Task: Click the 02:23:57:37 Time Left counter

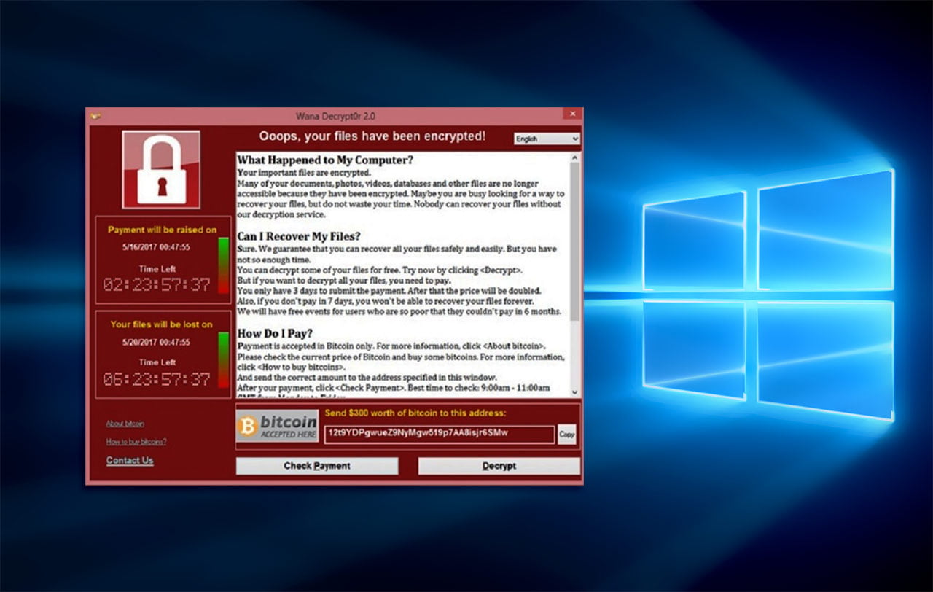Action: tap(157, 284)
